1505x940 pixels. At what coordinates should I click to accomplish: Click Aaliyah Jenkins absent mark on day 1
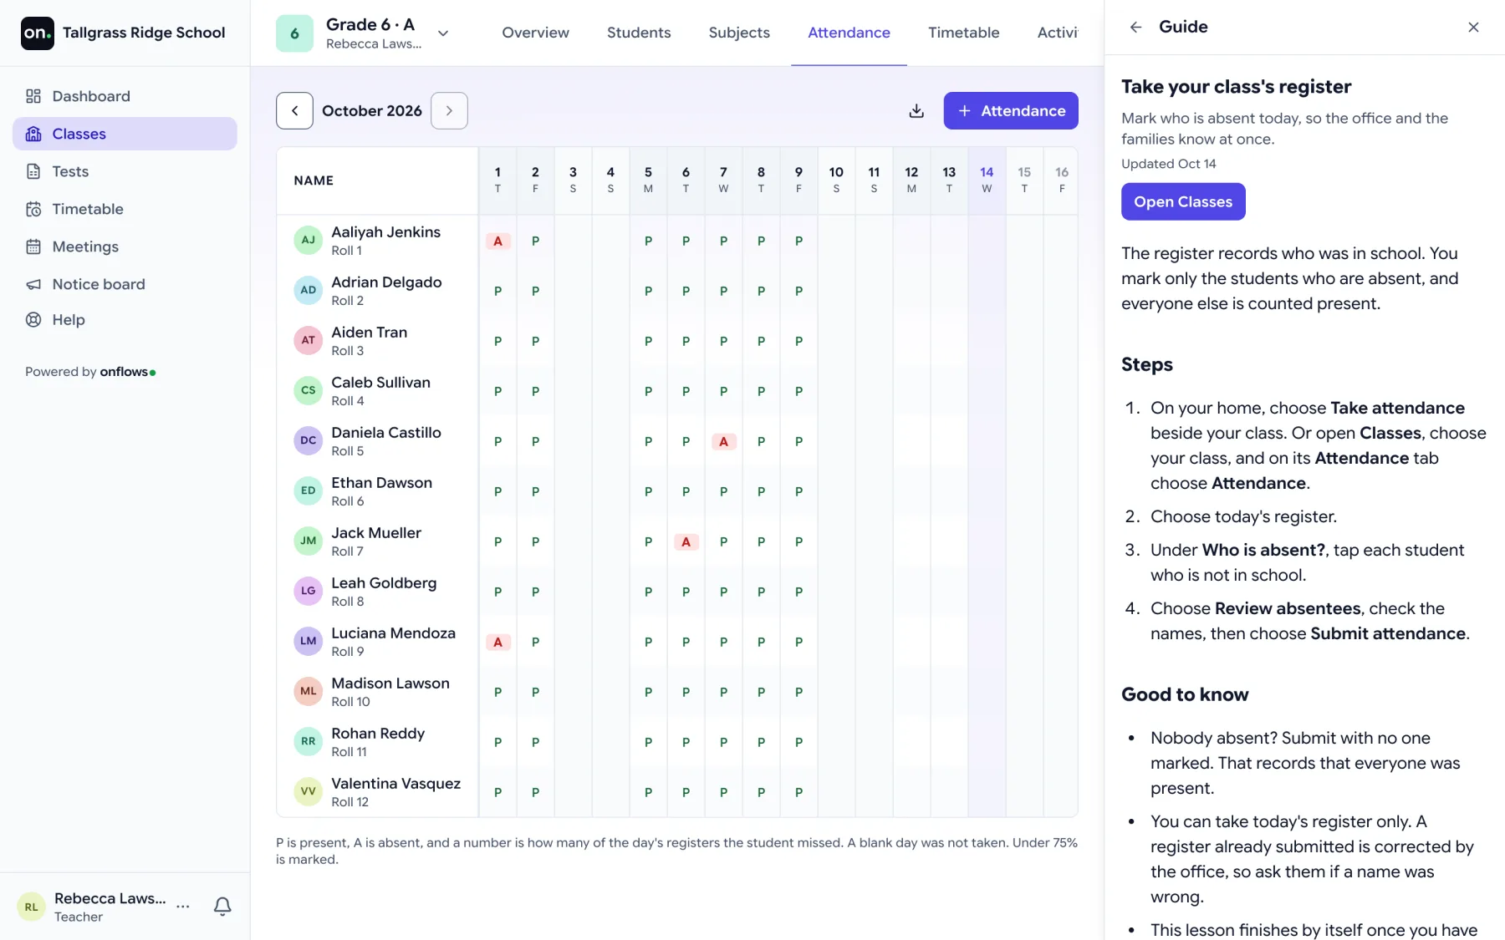[x=497, y=241]
